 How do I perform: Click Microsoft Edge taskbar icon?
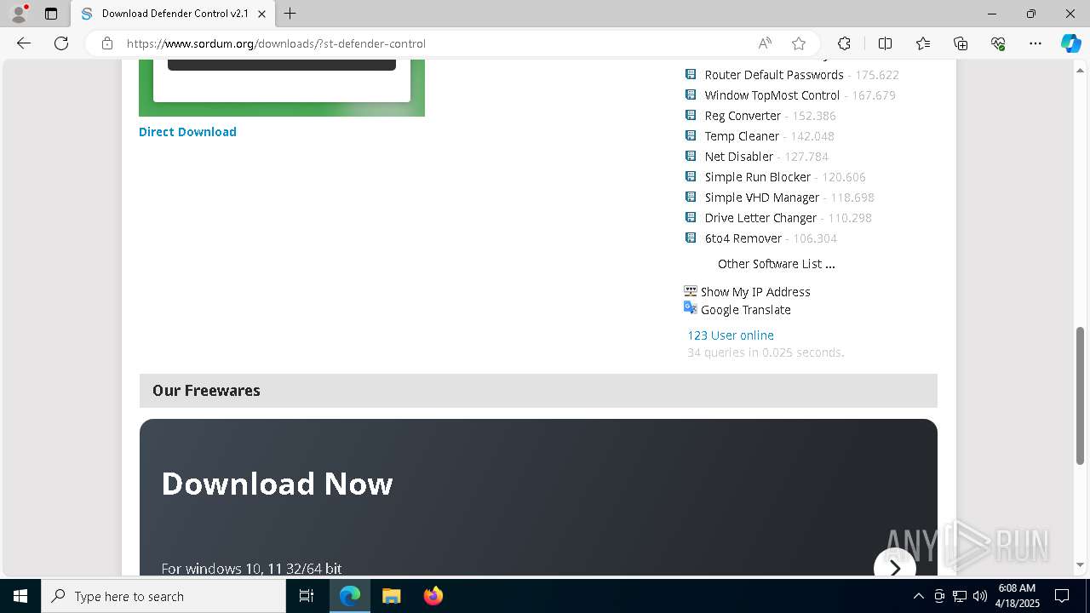pyautogui.click(x=350, y=596)
